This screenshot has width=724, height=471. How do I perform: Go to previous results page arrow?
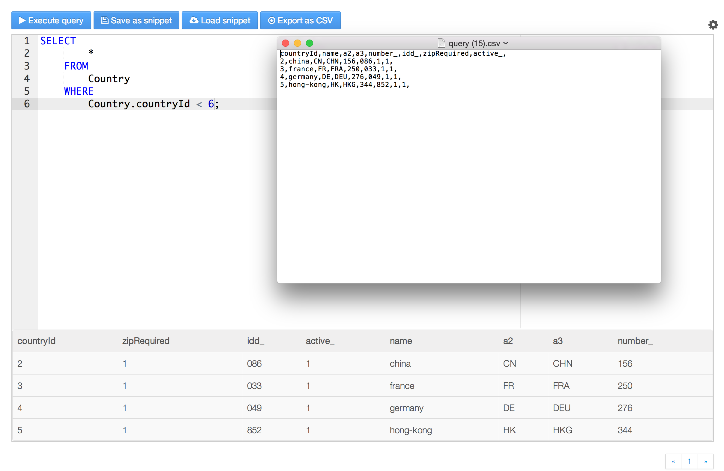tap(673, 461)
